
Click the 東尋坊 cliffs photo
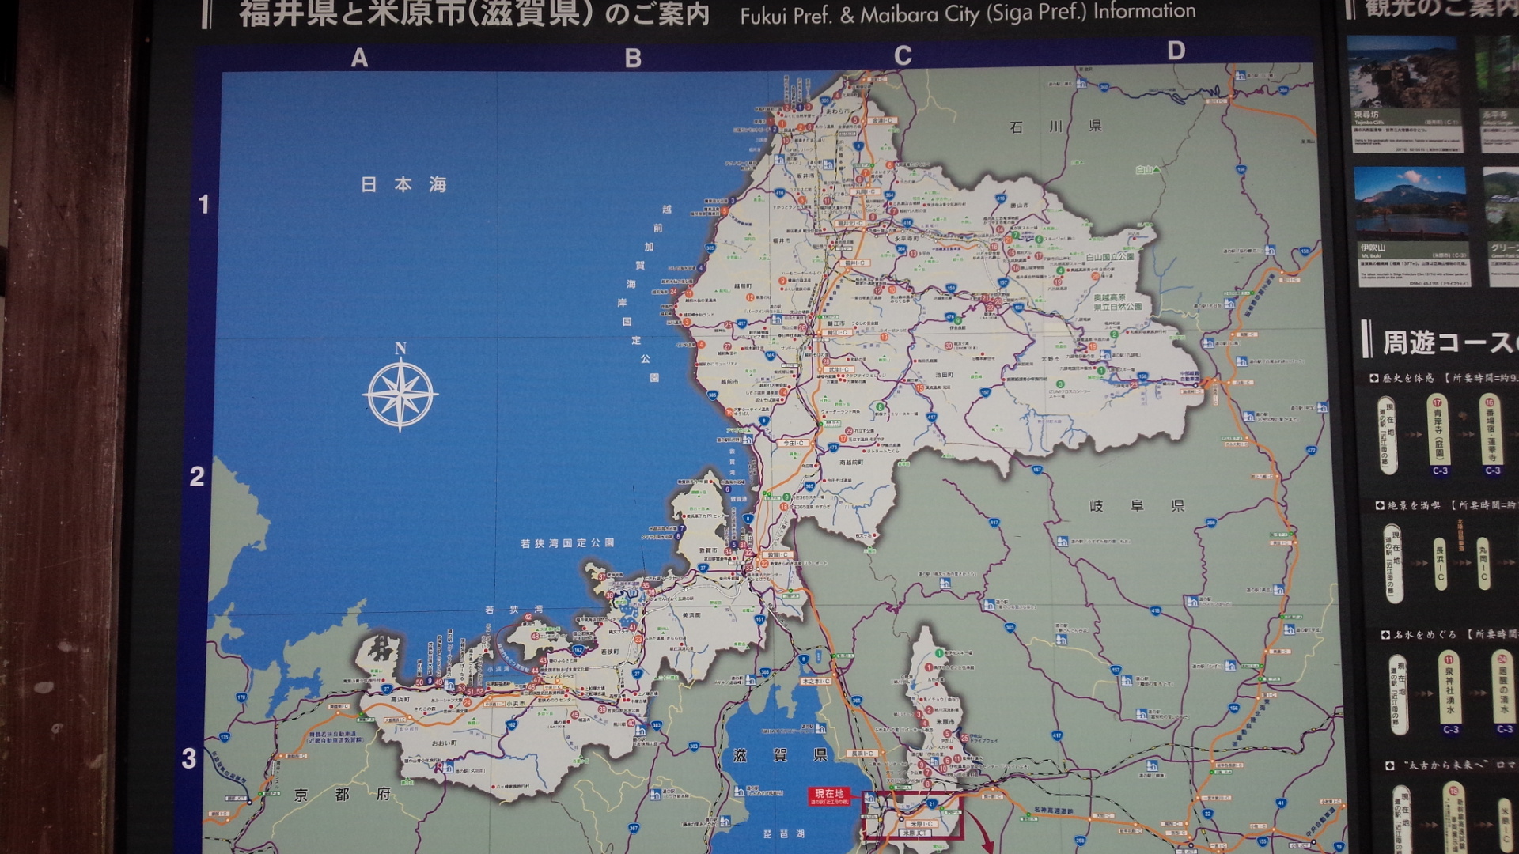(1403, 73)
